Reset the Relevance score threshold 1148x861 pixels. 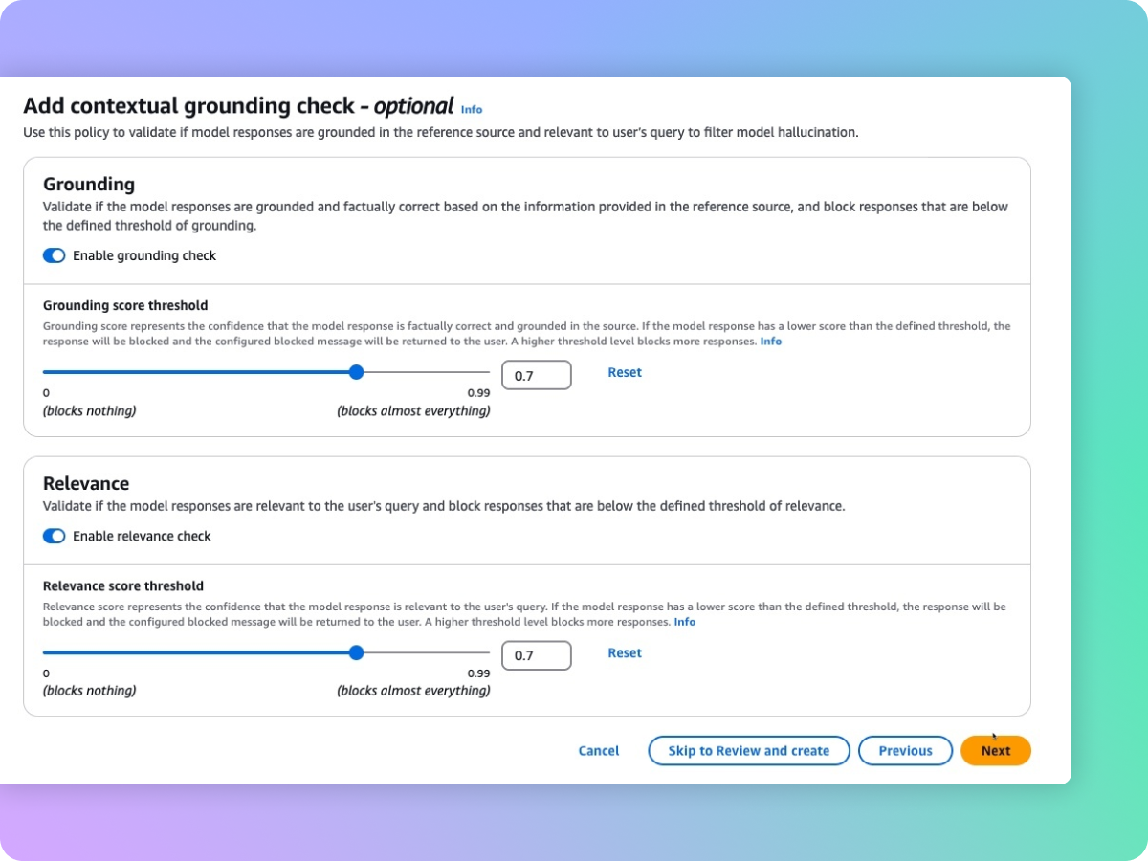pos(625,652)
